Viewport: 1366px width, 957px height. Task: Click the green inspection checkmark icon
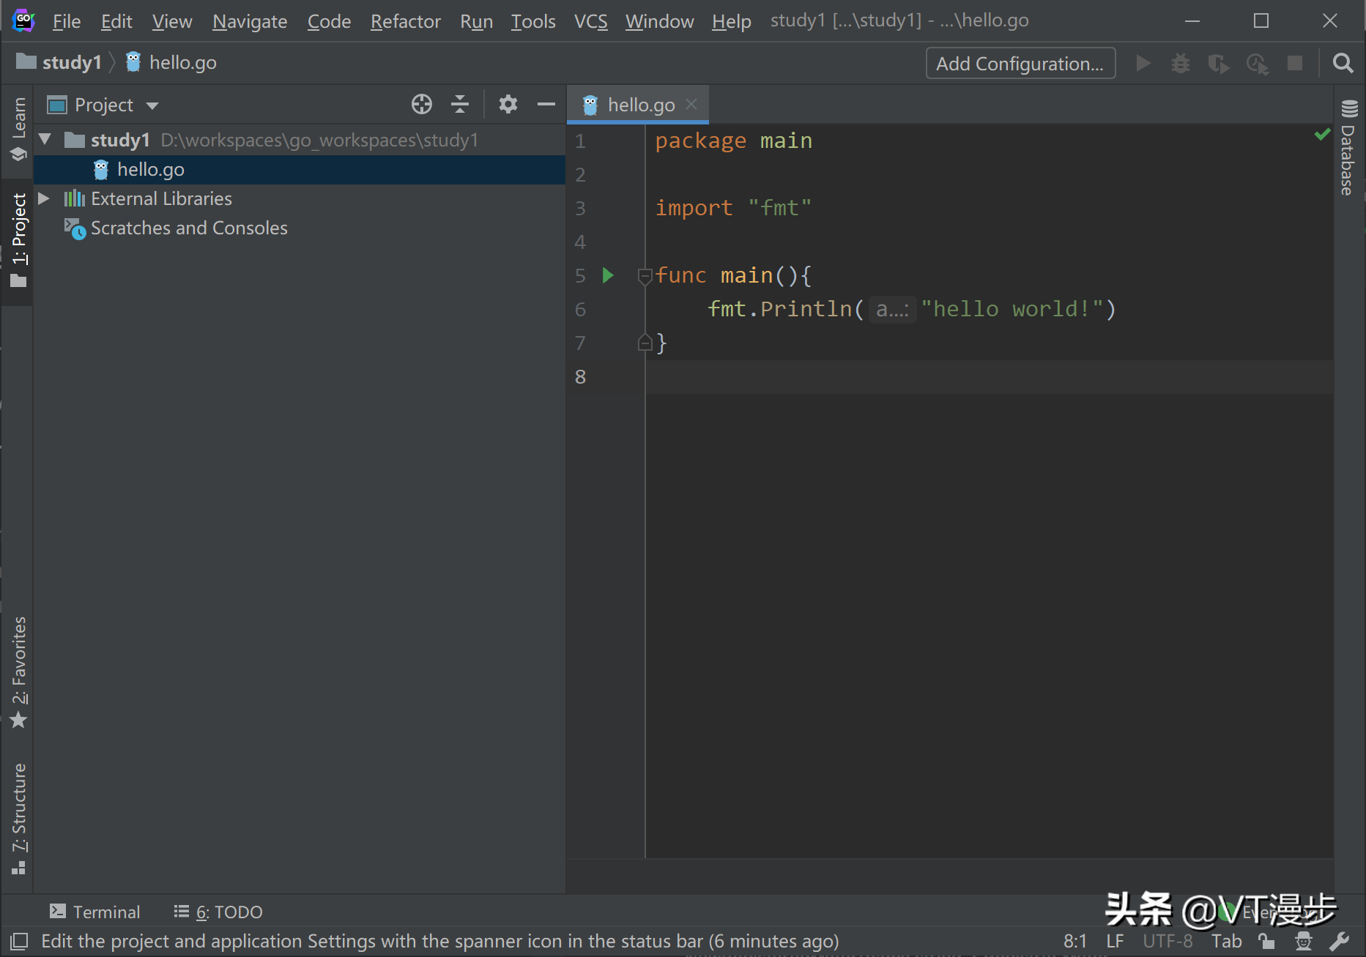1322,134
